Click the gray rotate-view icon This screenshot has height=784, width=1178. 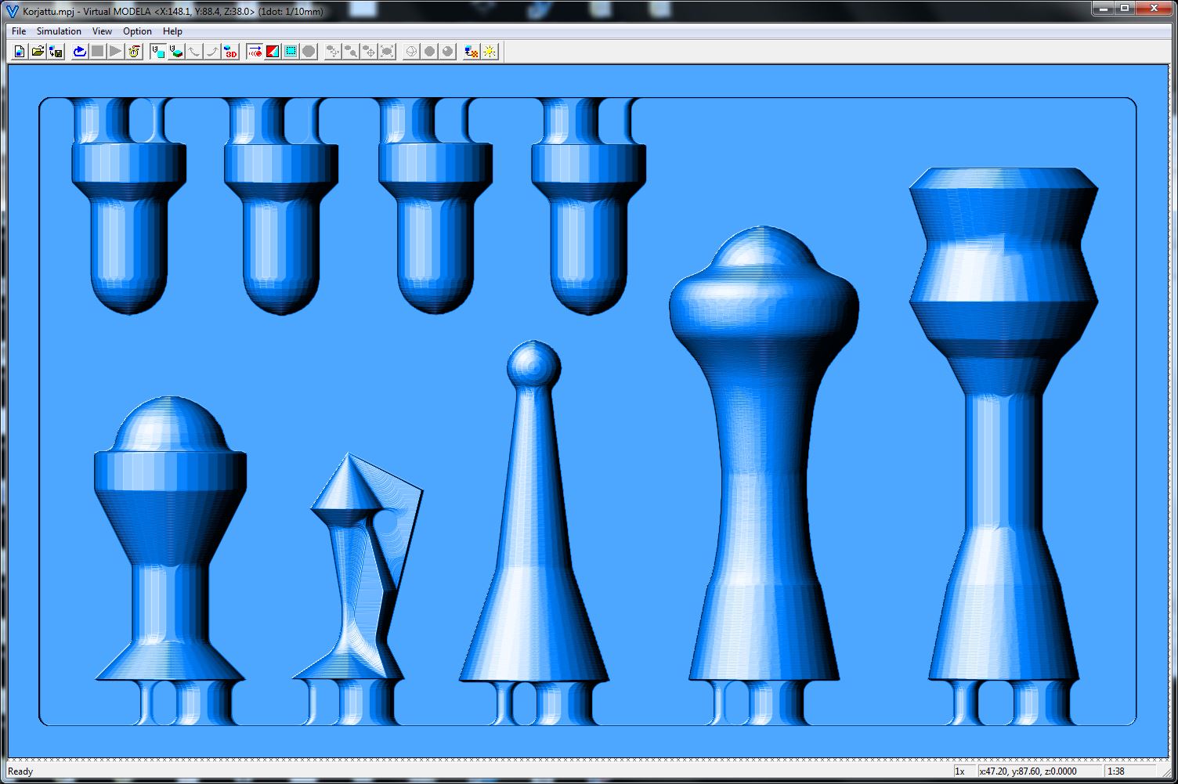point(333,52)
